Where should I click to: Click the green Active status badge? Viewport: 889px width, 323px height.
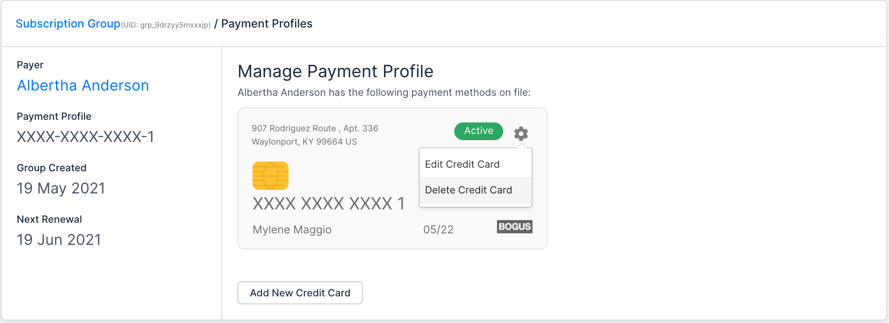[479, 131]
